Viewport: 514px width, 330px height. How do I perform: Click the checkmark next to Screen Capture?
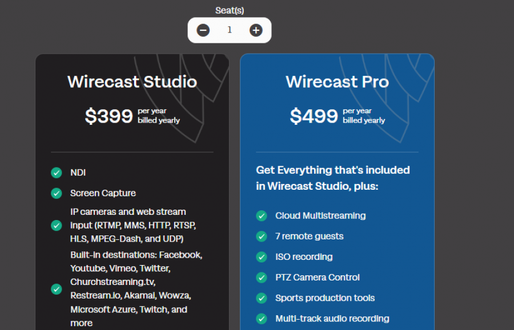[57, 193]
